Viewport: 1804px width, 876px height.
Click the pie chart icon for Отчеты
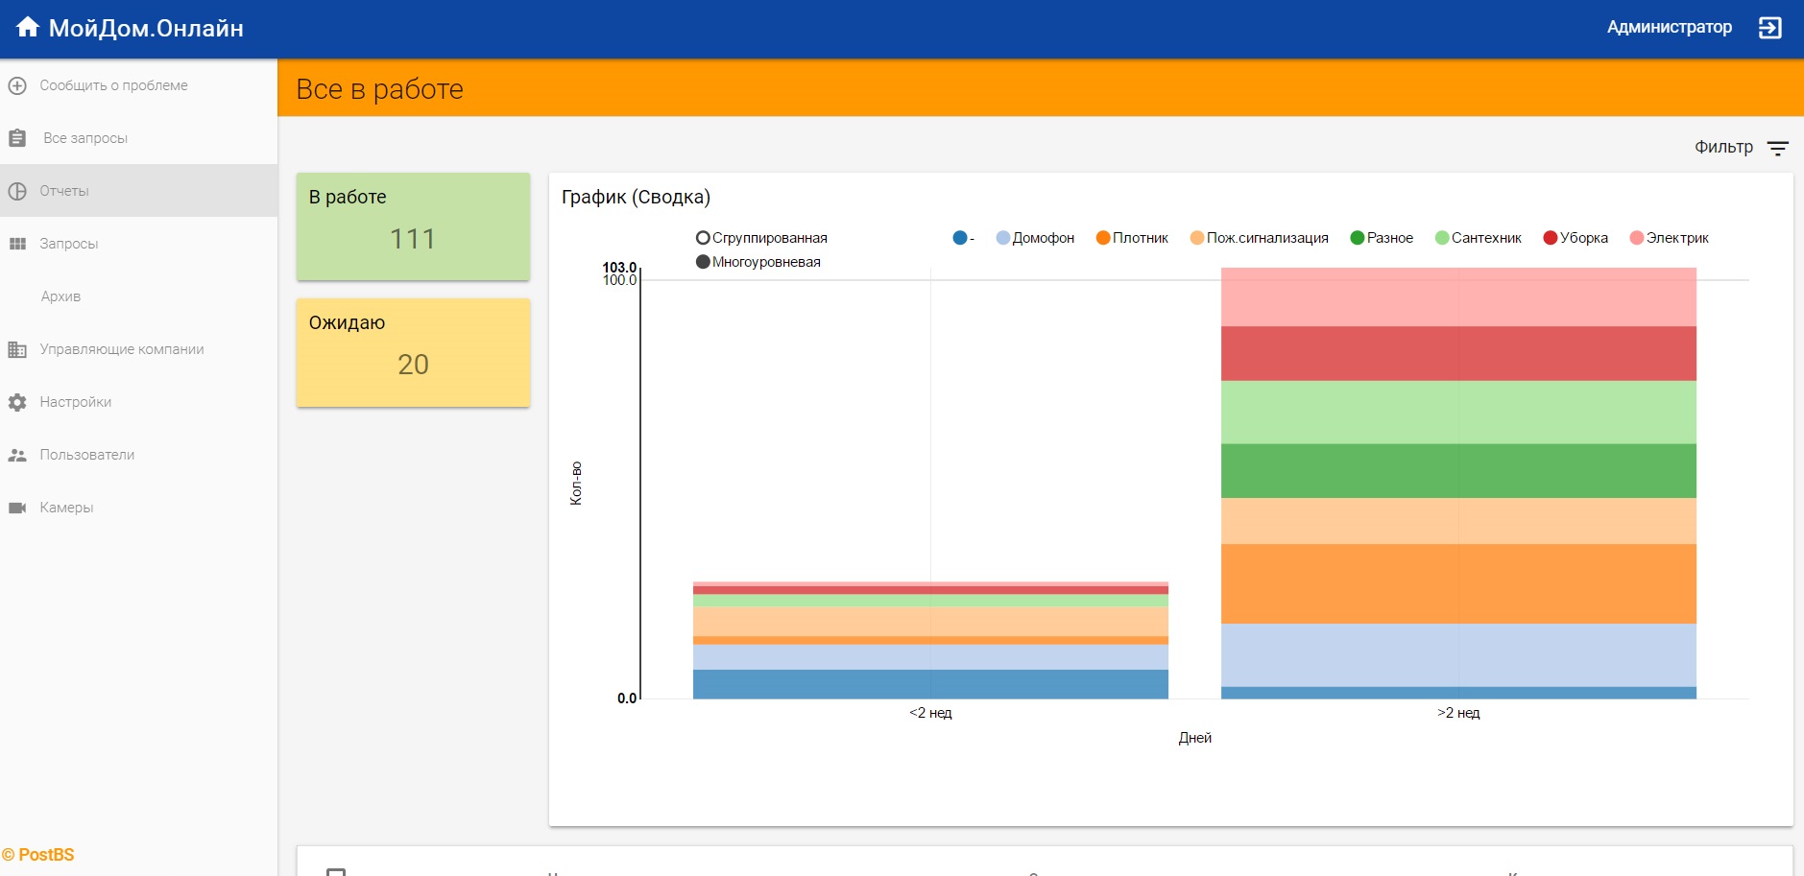coord(17,191)
